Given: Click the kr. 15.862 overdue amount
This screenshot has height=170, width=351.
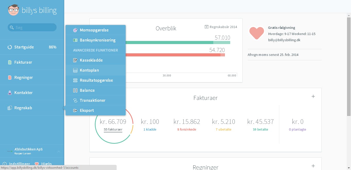Looking at the screenshot, I should 187,122.
